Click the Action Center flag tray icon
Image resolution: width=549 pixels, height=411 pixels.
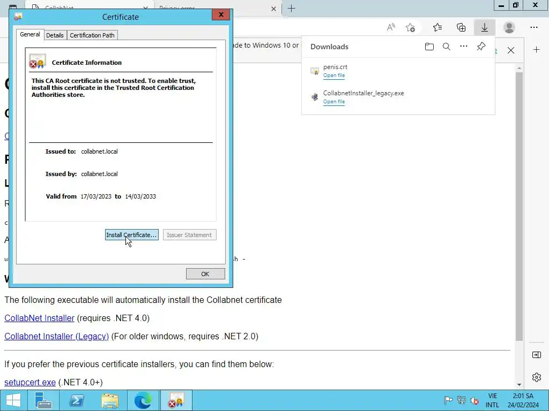[x=448, y=400]
